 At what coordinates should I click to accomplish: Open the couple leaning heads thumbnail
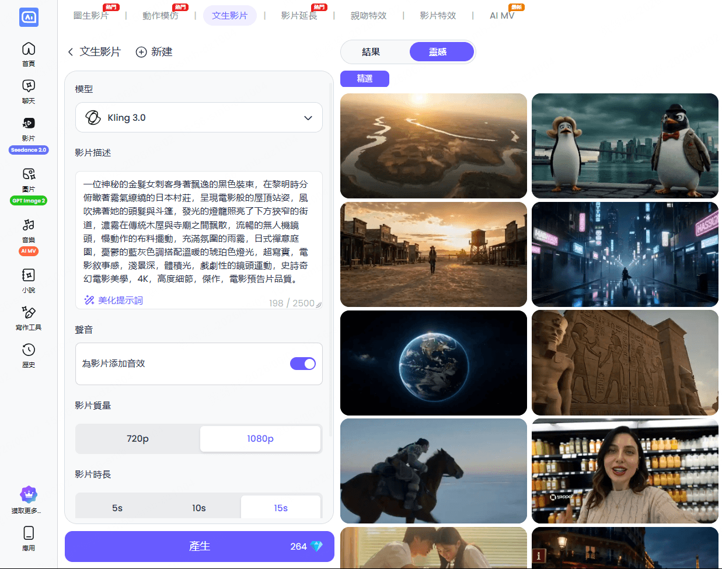pos(434,547)
